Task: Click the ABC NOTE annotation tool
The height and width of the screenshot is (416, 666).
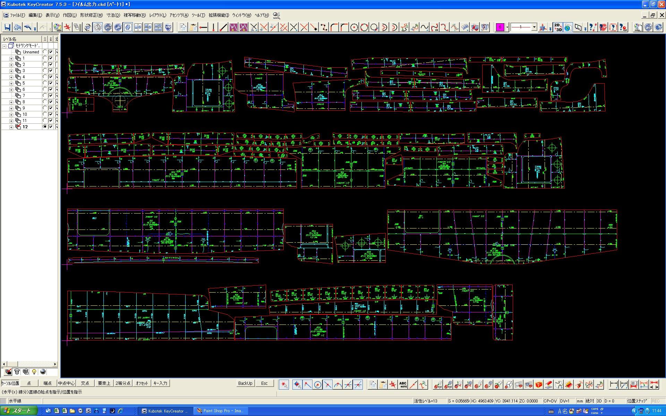Action: point(403,384)
